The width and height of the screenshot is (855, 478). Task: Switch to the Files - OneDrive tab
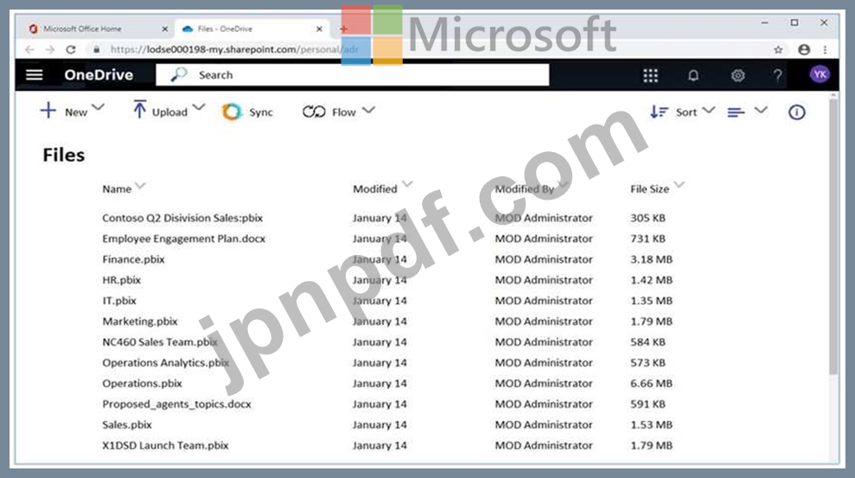251,29
